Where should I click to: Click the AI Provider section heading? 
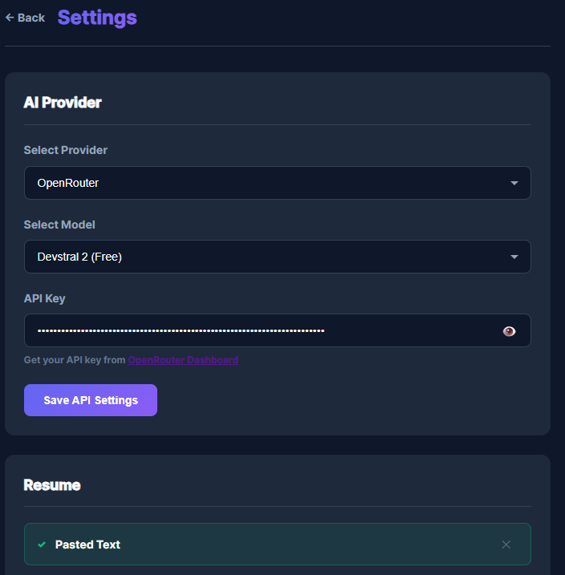click(x=63, y=102)
